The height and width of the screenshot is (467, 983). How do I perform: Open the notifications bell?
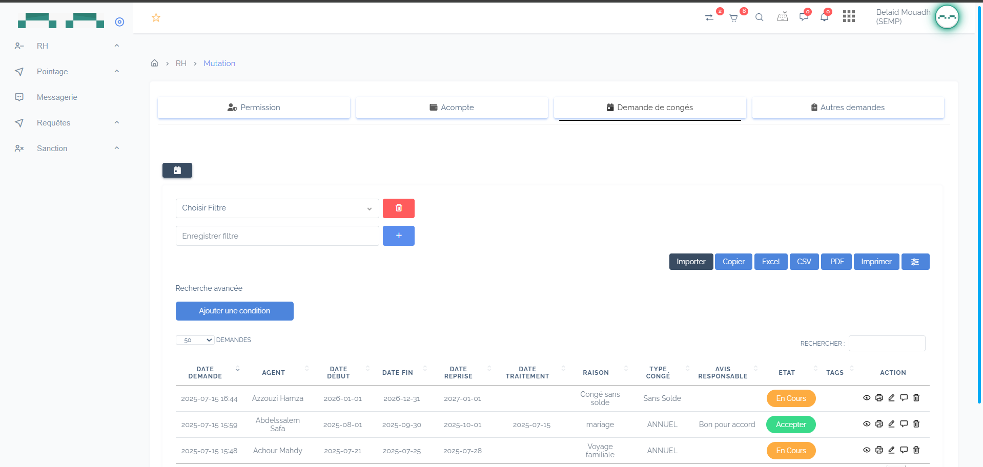(x=824, y=17)
